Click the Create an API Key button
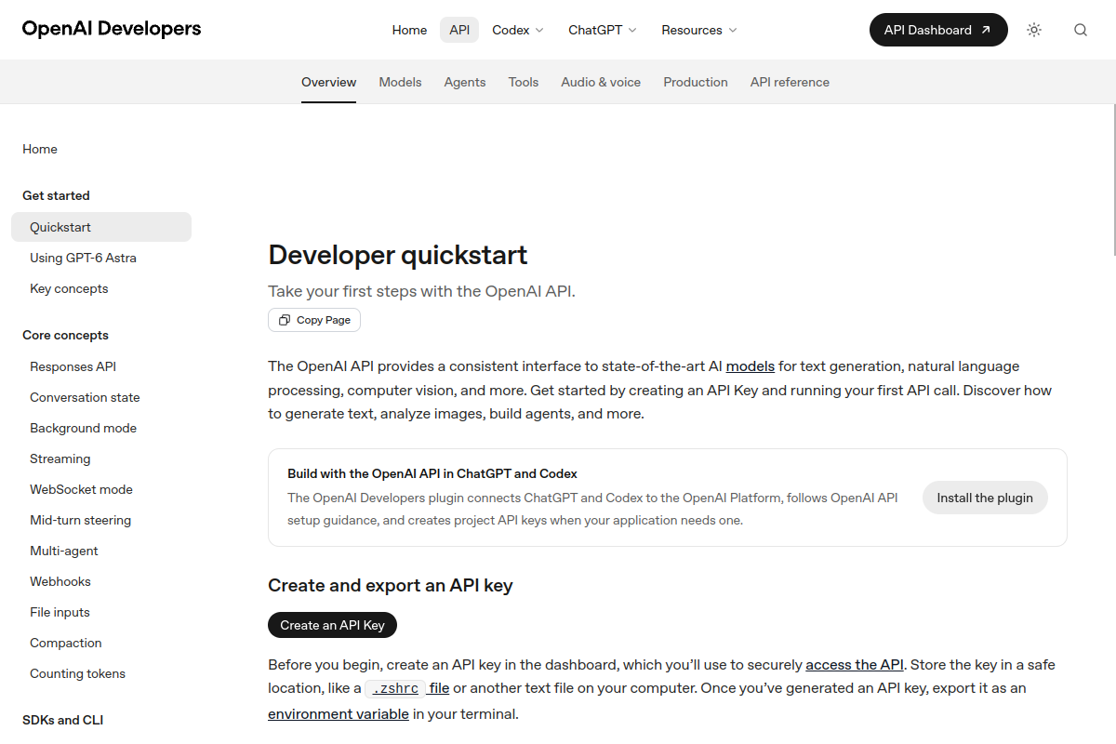1116x744 pixels. click(332, 625)
